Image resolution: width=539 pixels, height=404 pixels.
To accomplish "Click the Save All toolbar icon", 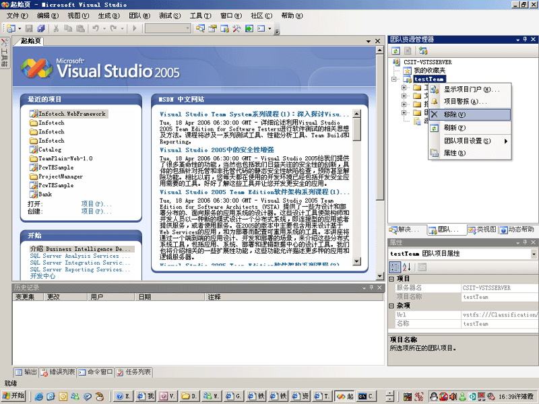I will [x=41, y=28].
